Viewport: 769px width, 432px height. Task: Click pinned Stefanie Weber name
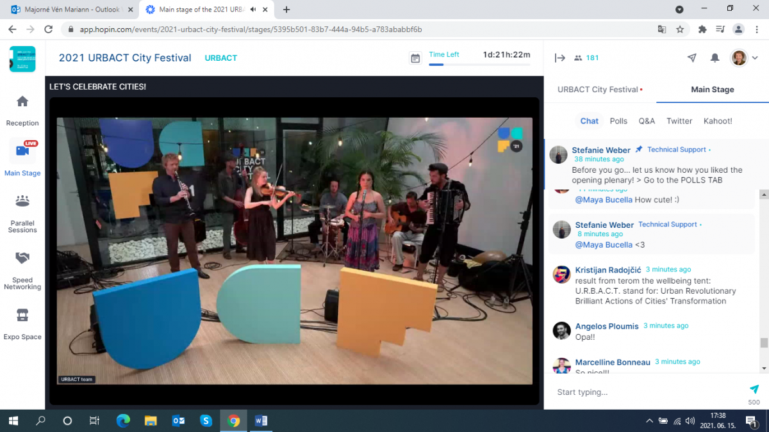point(602,150)
